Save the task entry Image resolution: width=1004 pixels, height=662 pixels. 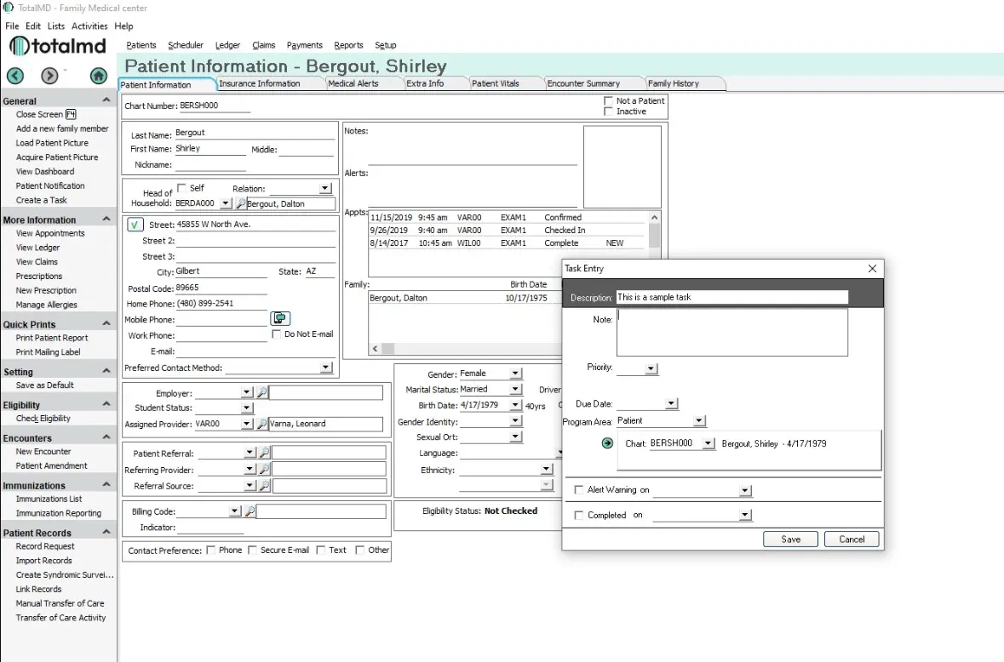pyautogui.click(x=789, y=539)
